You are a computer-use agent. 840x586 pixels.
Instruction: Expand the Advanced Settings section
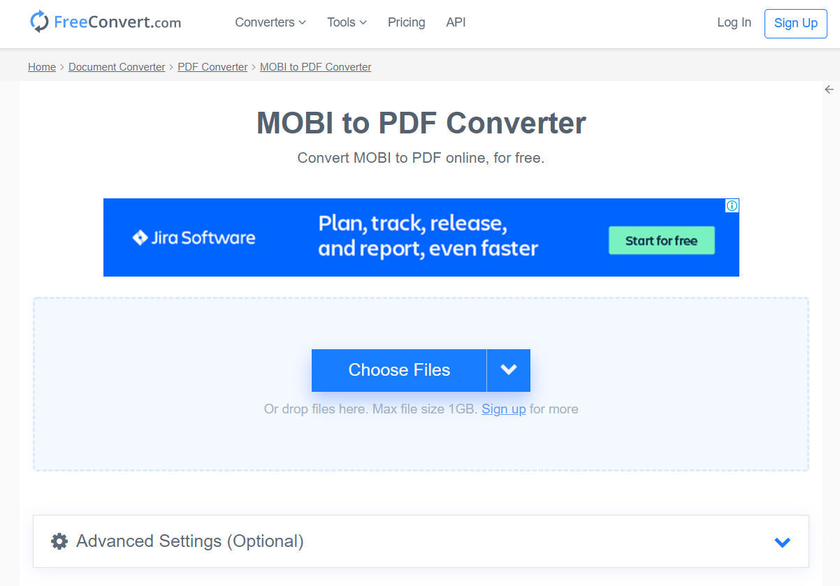click(782, 541)
